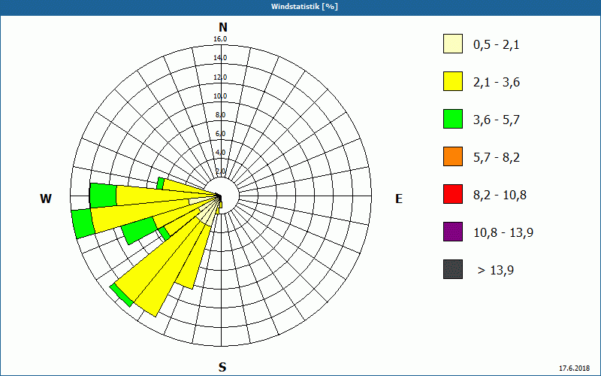Click the legend label '5,7 - 8,2'
This screenshot has height=376, width=601.
point(497,158)
